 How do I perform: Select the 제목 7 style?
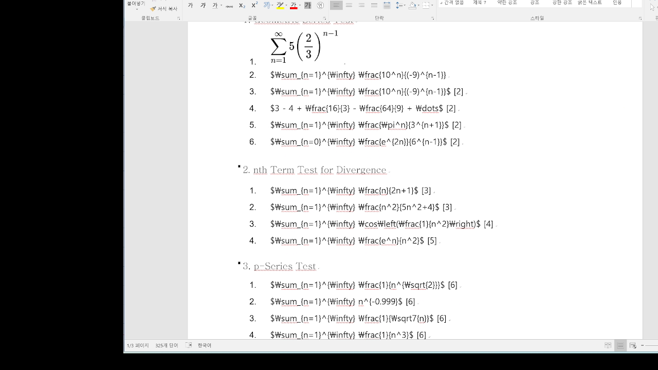tap(480, 3)
